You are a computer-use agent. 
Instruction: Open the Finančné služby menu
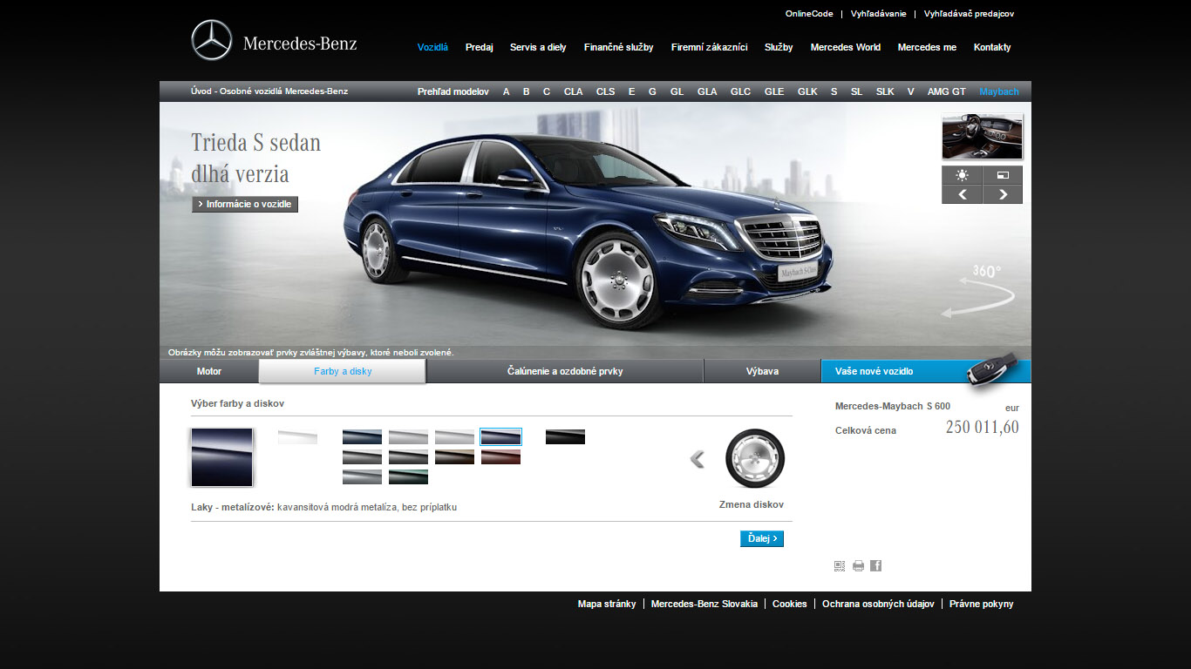[618, 47]
